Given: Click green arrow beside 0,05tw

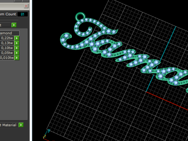Looking at the screenshot, I should coord(17,53).
